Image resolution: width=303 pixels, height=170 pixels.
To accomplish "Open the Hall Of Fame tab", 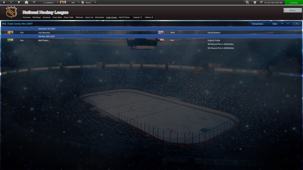I will (x=124, y=17).
